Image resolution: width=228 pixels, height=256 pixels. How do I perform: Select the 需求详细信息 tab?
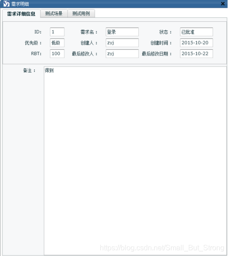[x=21, y=14]
